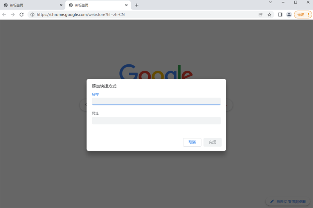Open the tab search dropdown arrow
The image size is (313, 208).
coord(270,2)
